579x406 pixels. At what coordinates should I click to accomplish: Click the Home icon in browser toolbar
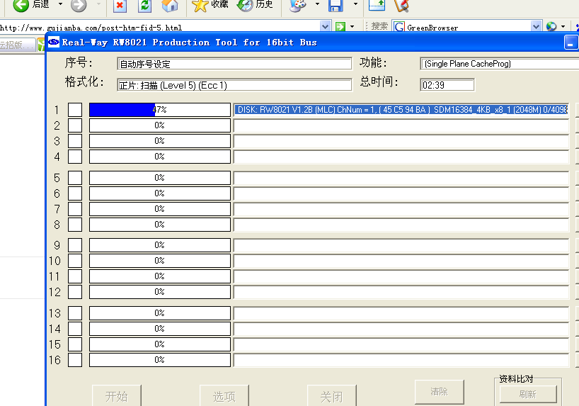[x=170, y=6]
